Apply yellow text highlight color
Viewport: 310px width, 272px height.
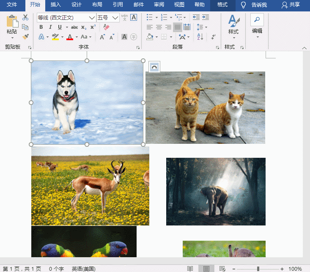click(55, 37)
